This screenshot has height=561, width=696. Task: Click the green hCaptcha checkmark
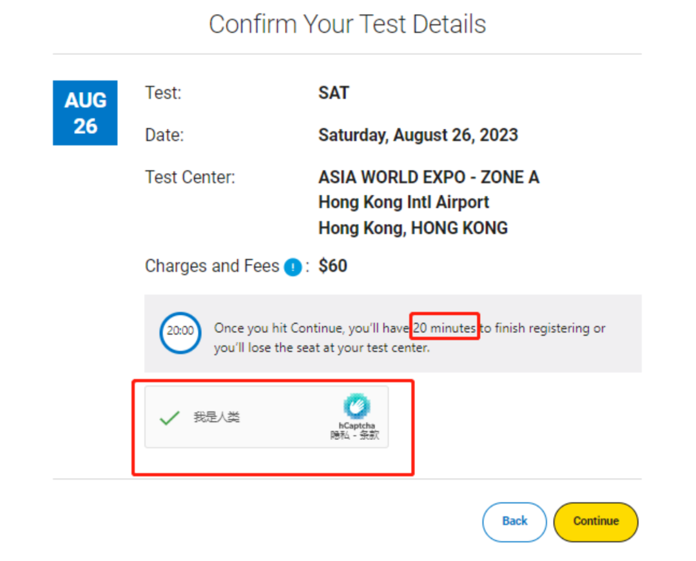click(169, 417)
